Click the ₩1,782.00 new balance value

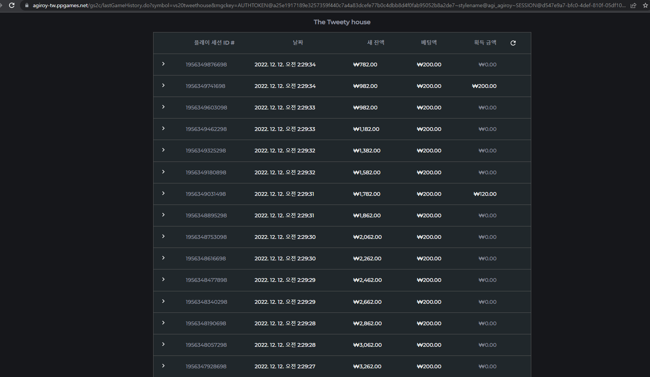[367, 194]
